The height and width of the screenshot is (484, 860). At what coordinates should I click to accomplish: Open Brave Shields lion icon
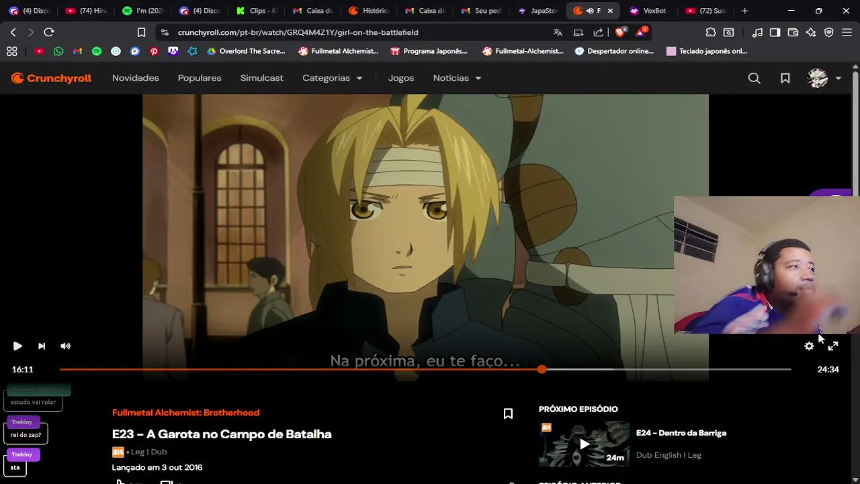(621, 32)
